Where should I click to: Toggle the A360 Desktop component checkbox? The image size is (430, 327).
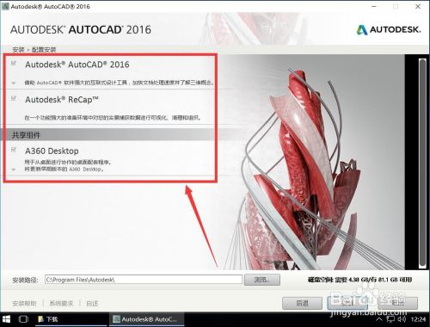pos(14,150)
